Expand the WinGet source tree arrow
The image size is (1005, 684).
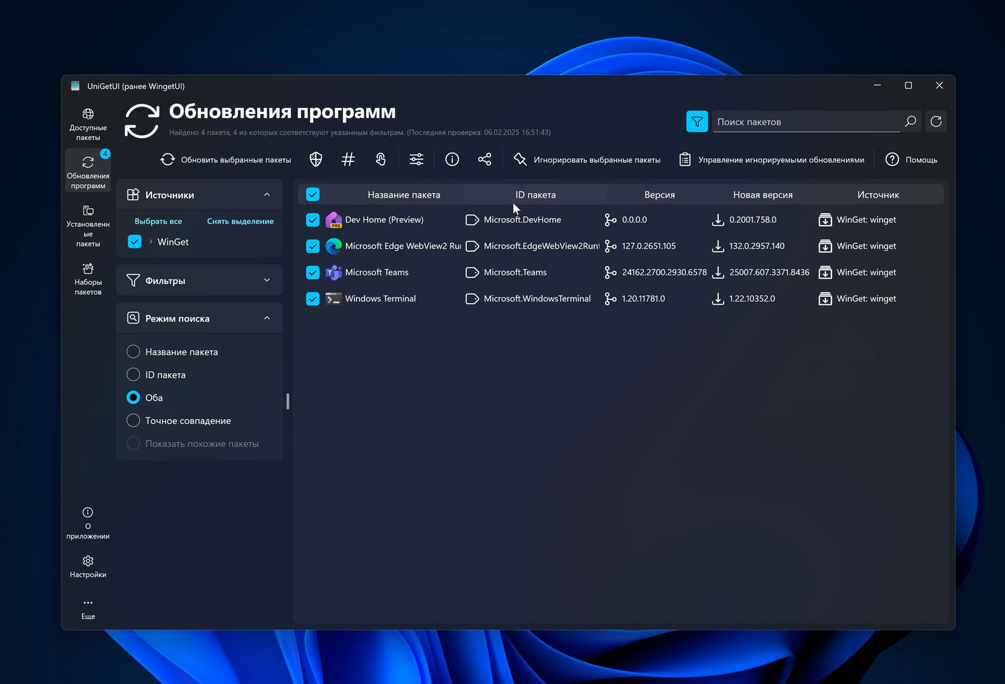tap(150, 242)
